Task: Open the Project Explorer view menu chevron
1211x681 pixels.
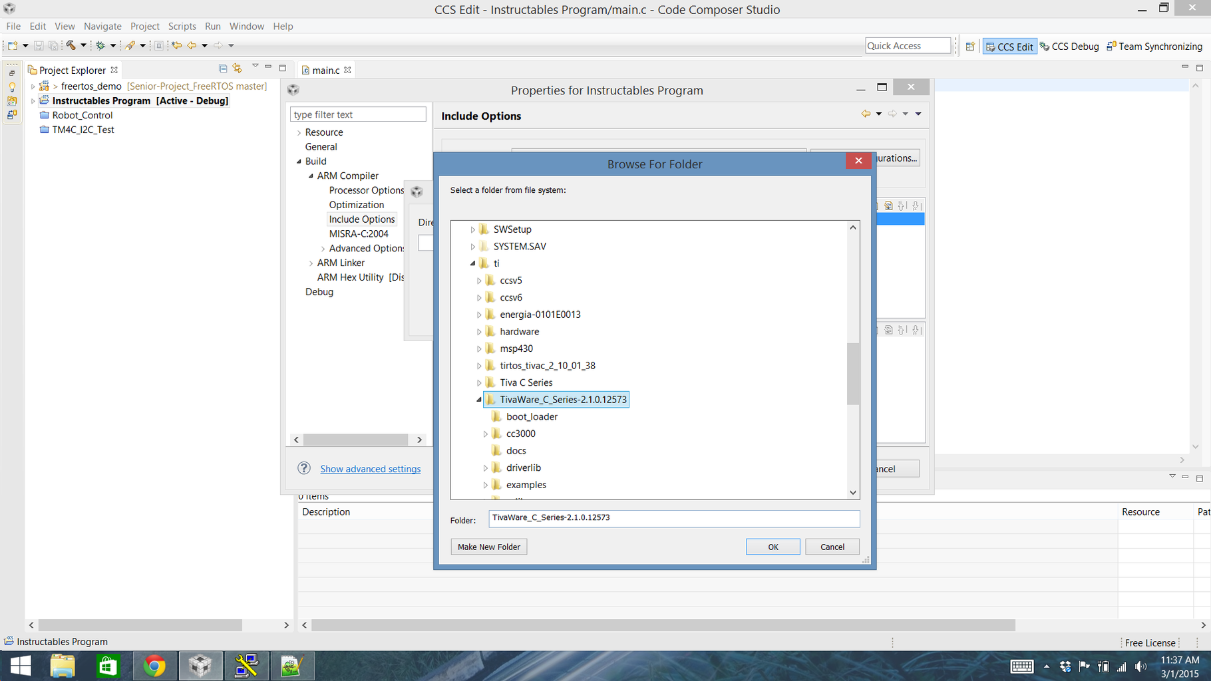Action: click(x=256, y=67)
